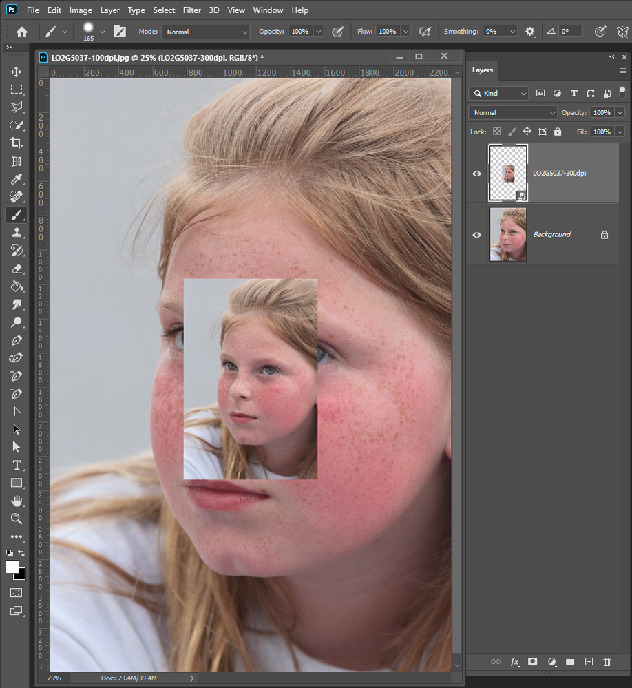Click the Home button in options bar
Screen dimensions: 632x688
(22, 32)
